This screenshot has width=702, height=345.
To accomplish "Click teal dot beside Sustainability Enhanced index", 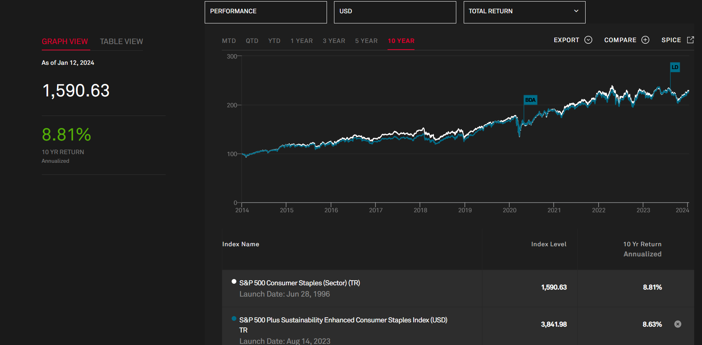I will 234,318.
